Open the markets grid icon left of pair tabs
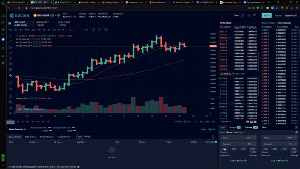Image resolution: width=300 pixels, height=169 pixels. (x=9, y=23)
